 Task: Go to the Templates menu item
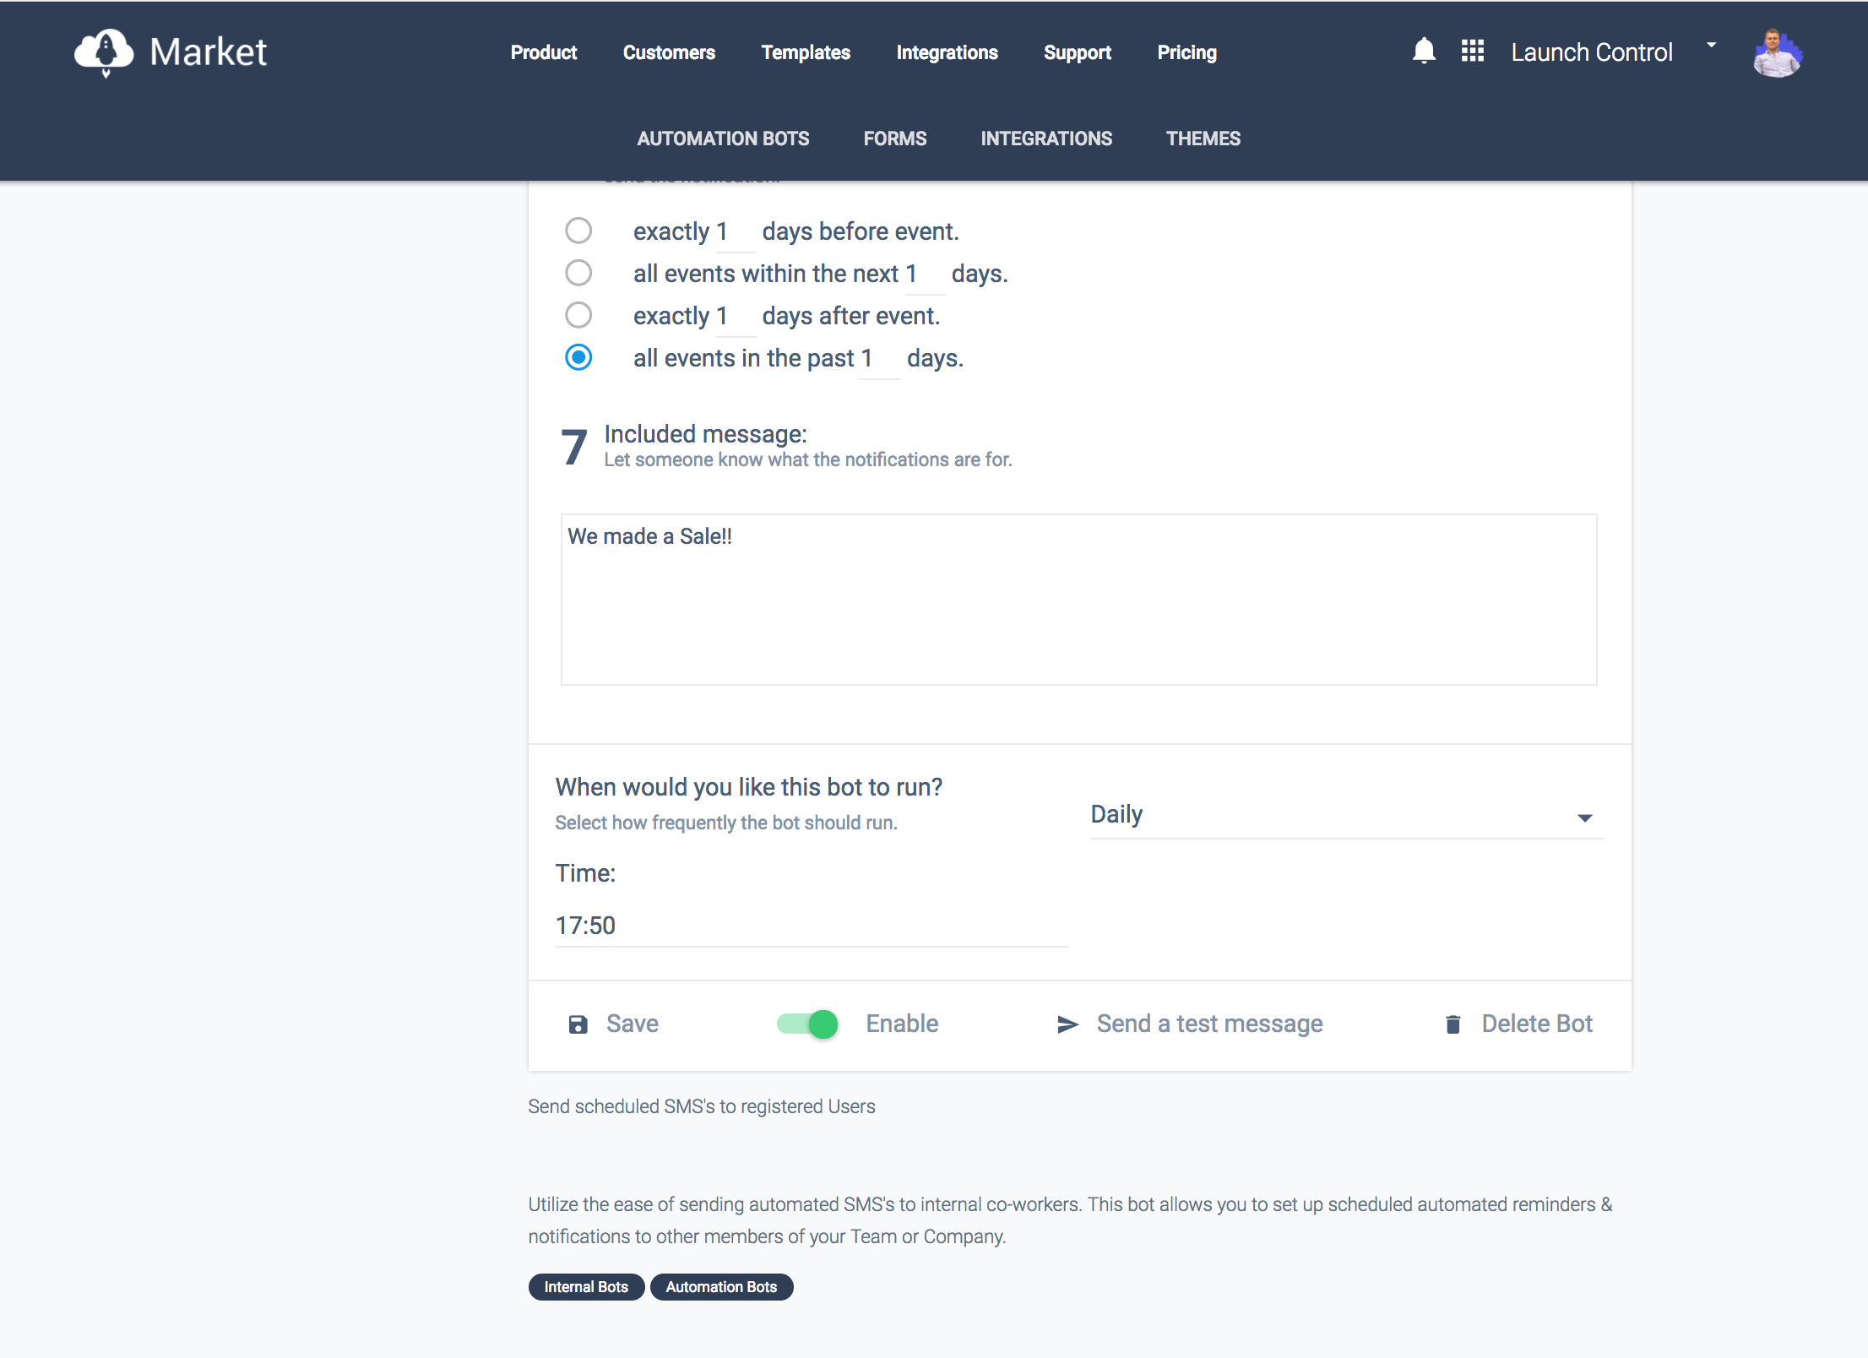pyautogui.click(x=806, y=52)
